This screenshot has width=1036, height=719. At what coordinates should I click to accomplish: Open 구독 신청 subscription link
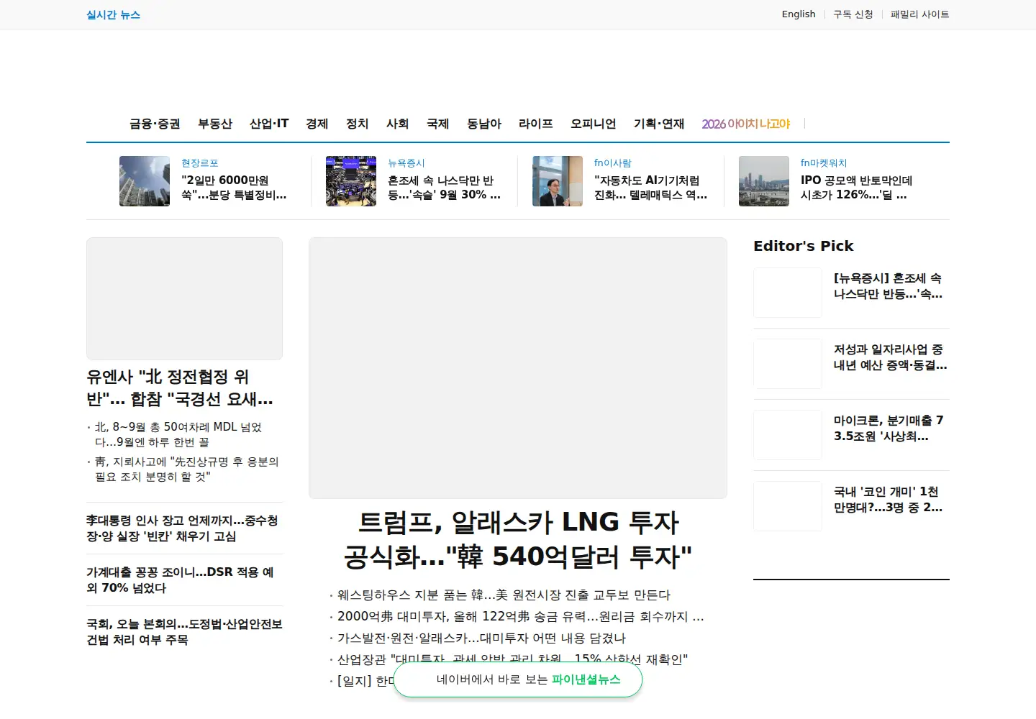(853, 14)
